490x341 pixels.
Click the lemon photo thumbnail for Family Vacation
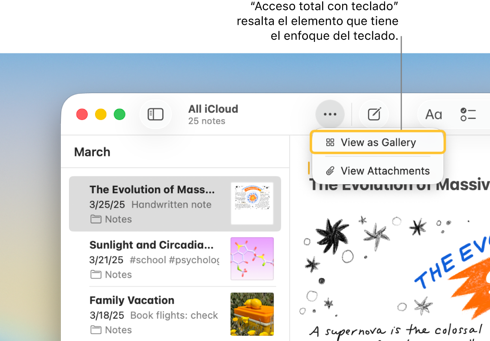click(252, 314)
